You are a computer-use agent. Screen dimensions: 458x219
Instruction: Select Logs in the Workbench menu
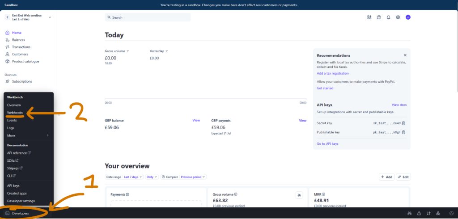point(11,128)
